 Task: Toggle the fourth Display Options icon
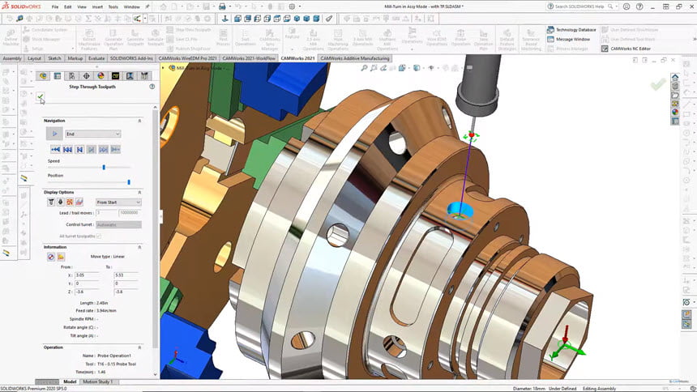click(79, 202)
